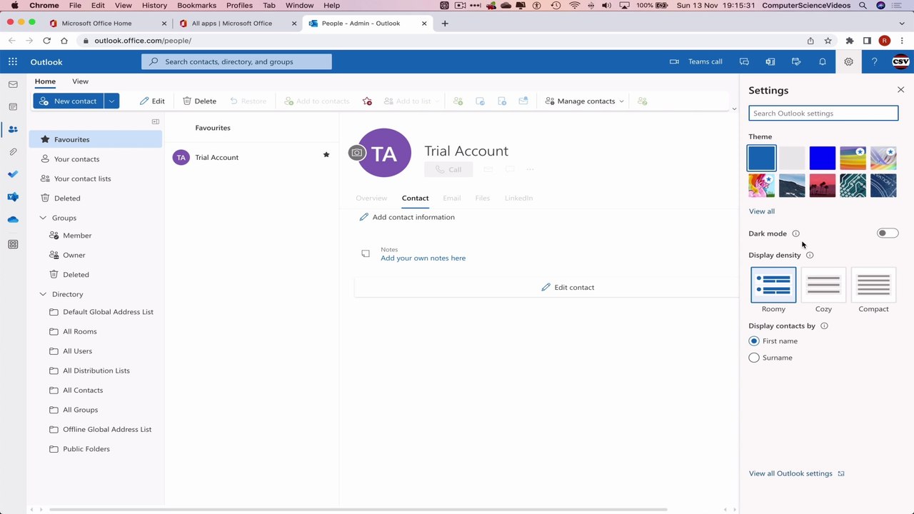Open the Manage contacts dropdown
Viewport: 914px width, 514px height.
click(584, 101)
